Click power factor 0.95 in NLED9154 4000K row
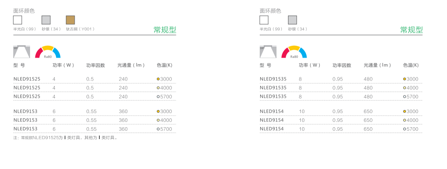This screenshot has width=447, height=169. tap(338, 120)
